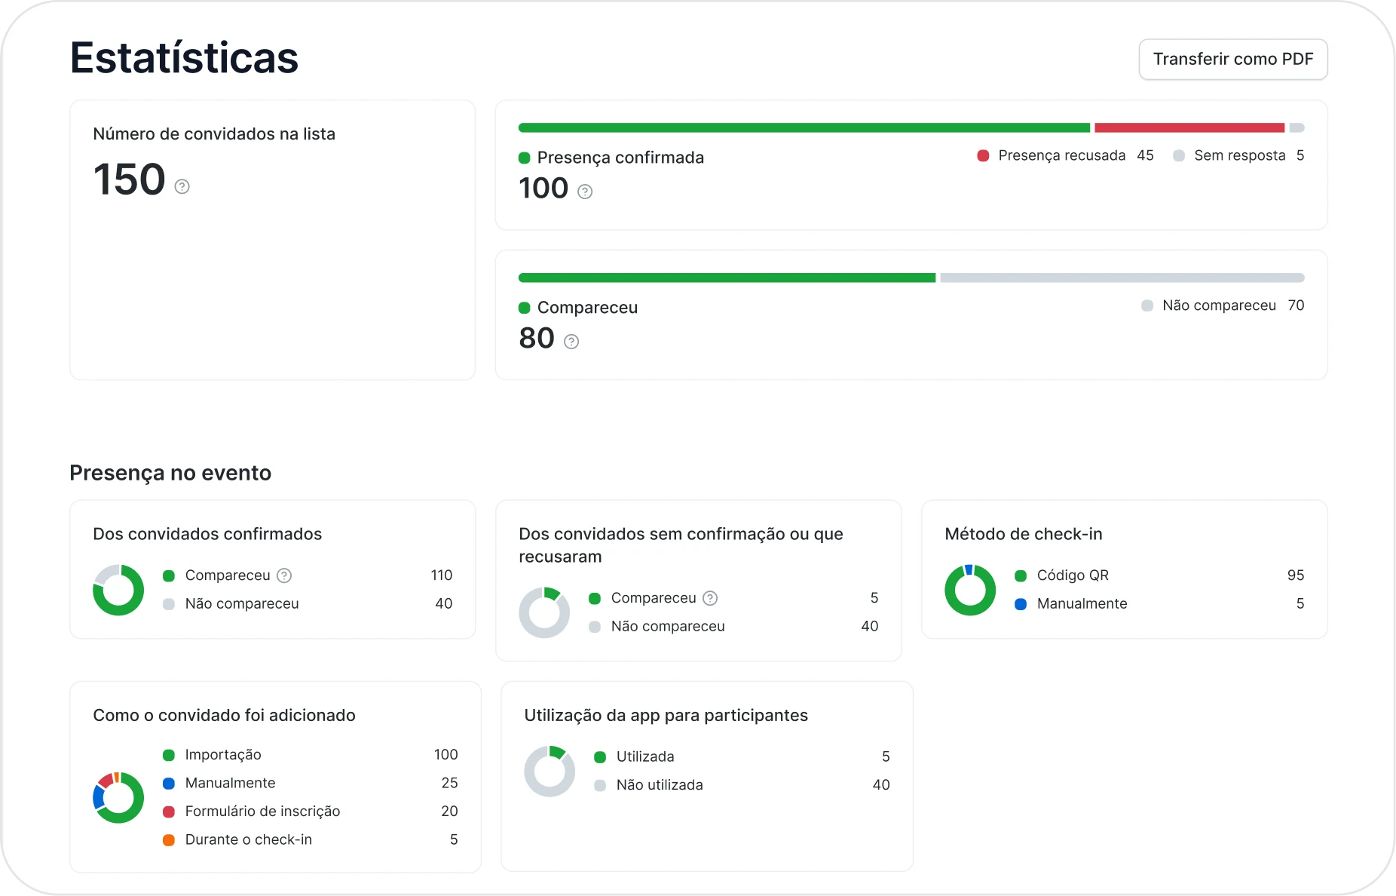The width and height of the screenshot is (1396, 896).
Task: Click the Método de check-in card title
Action: [1023, 534]
